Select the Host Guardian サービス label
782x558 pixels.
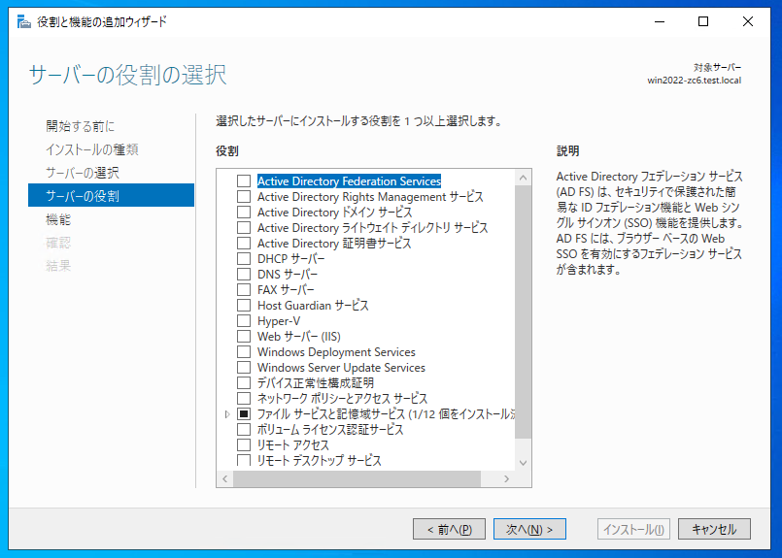[x=313, y=306]
